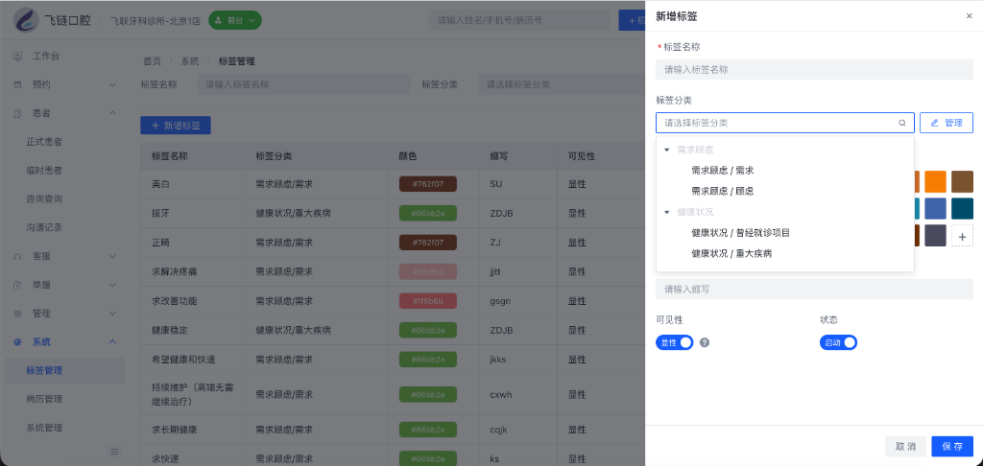Click the help question mark beside 可见性
Image resolution: width=983 pixels, height=466 pixels.
(705, 342)
